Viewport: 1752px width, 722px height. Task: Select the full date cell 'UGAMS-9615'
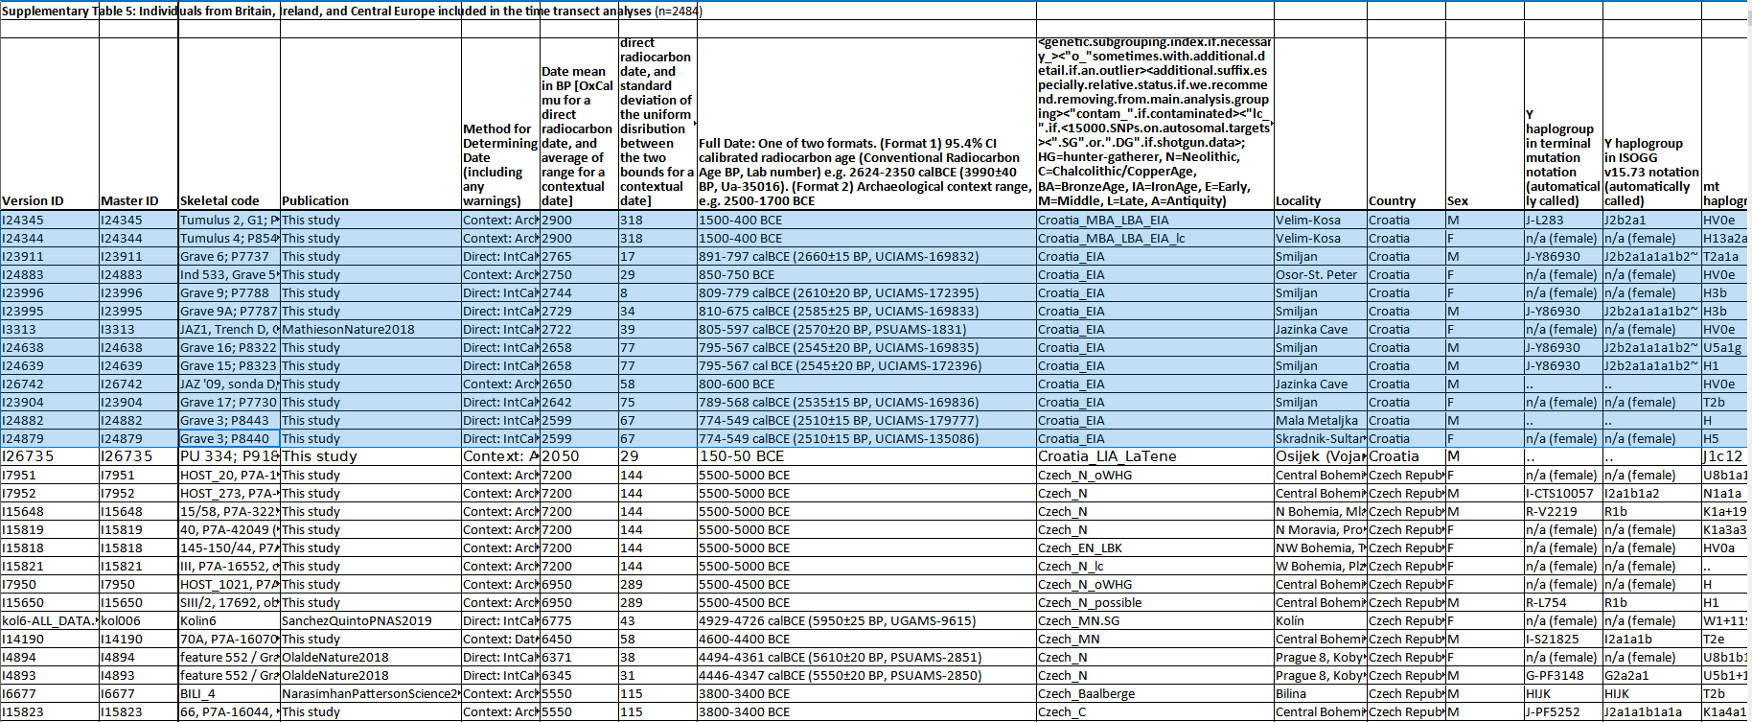point(866,621)
